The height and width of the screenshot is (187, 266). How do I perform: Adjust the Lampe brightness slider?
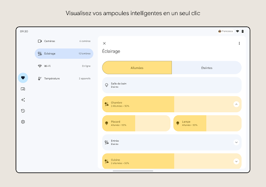(x=207, y=123)
